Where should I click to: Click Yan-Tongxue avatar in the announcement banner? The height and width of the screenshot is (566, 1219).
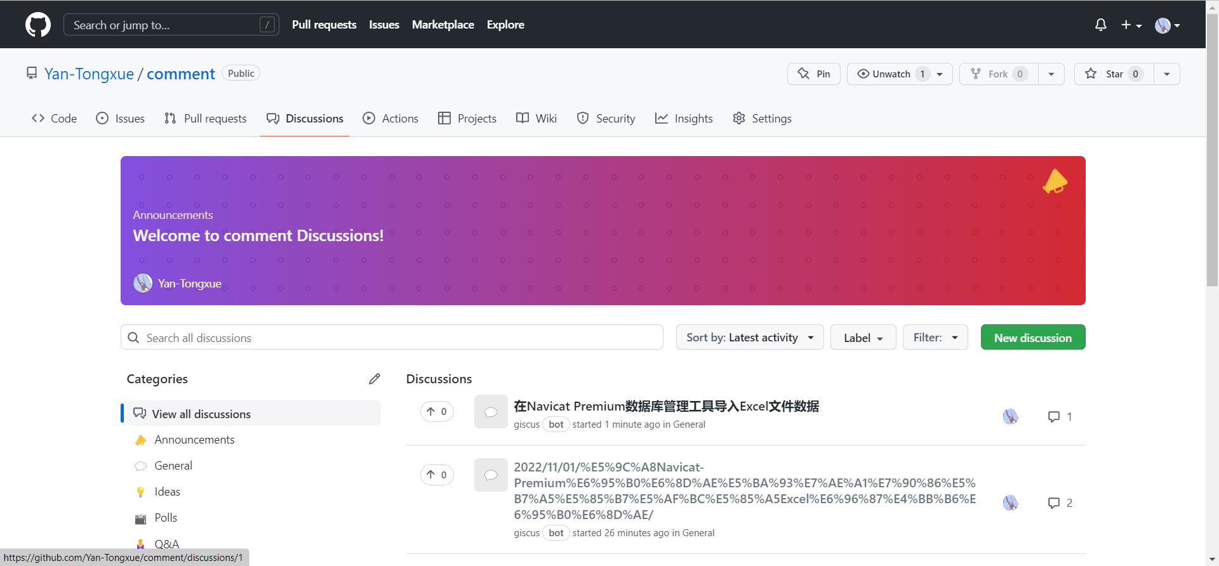click(x=143, y=283)
